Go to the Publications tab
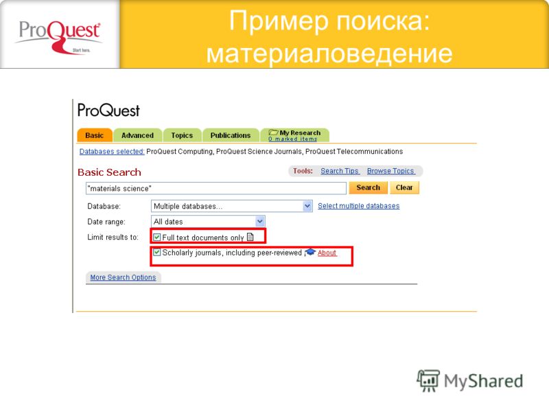 pos(231,135)
